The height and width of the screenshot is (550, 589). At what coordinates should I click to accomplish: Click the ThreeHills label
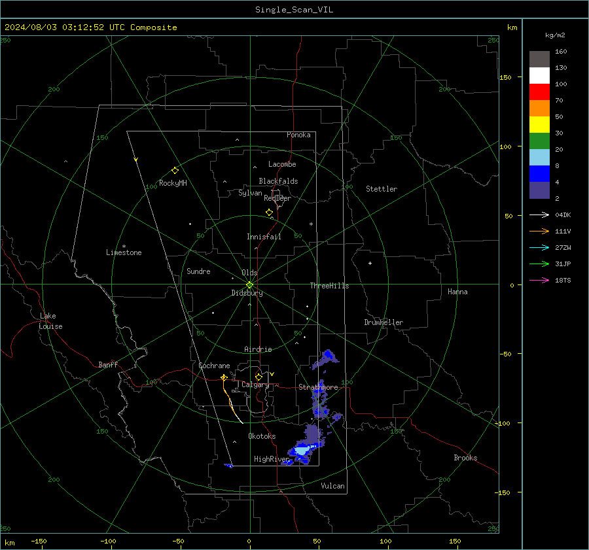329,286
